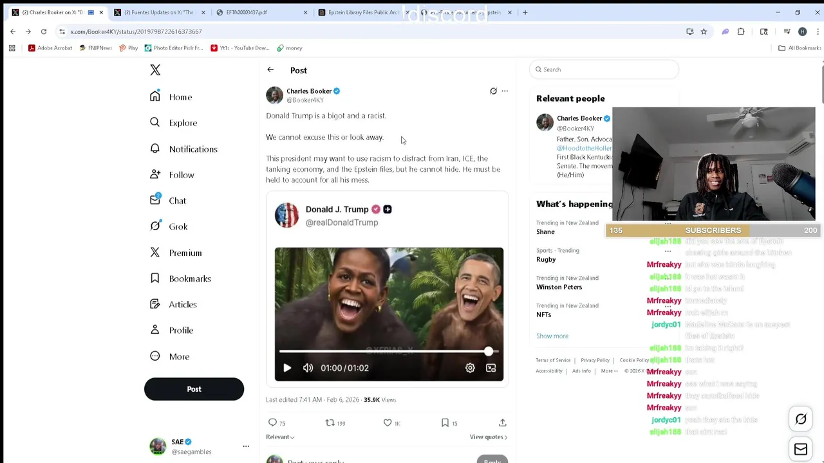Open the Adobe Acrobat bookmark

pos(50,48)
